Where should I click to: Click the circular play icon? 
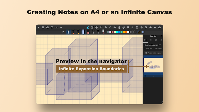[124, 27]
